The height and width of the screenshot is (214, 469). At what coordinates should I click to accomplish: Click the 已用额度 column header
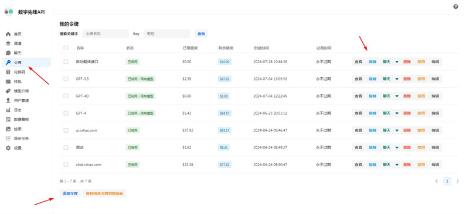[x=190, y=48]
